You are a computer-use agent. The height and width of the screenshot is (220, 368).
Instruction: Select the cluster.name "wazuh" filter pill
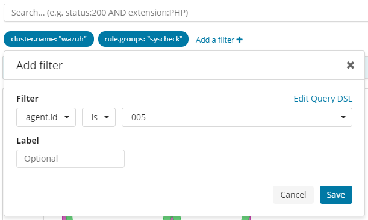49,39
